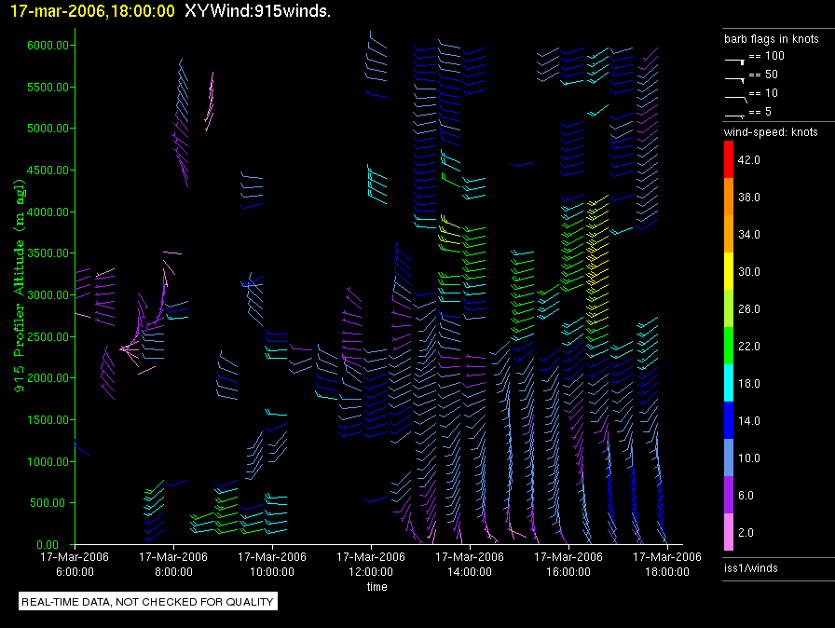Viewport: 835px width, 628px height.
Task: Click the 0.00 altitude tick label
Action: [48, 544]
